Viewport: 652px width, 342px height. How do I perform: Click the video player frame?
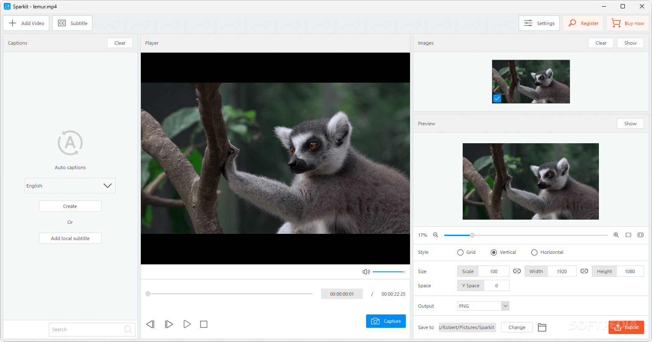(x=275, y=158)
